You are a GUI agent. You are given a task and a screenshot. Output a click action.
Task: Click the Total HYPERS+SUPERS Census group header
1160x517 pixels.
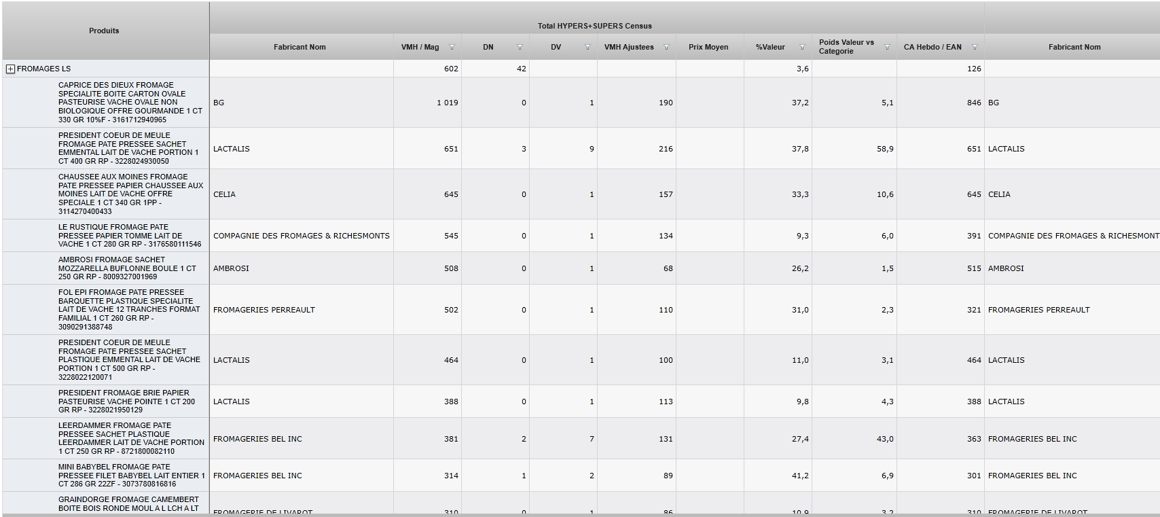click(x=595, y=26)
